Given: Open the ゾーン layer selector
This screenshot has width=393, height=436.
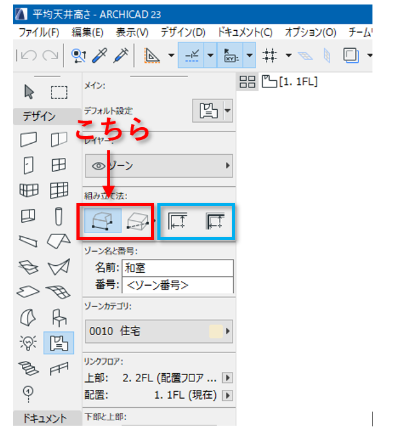Looking at the screenshot, I should (x=159, y=166).
